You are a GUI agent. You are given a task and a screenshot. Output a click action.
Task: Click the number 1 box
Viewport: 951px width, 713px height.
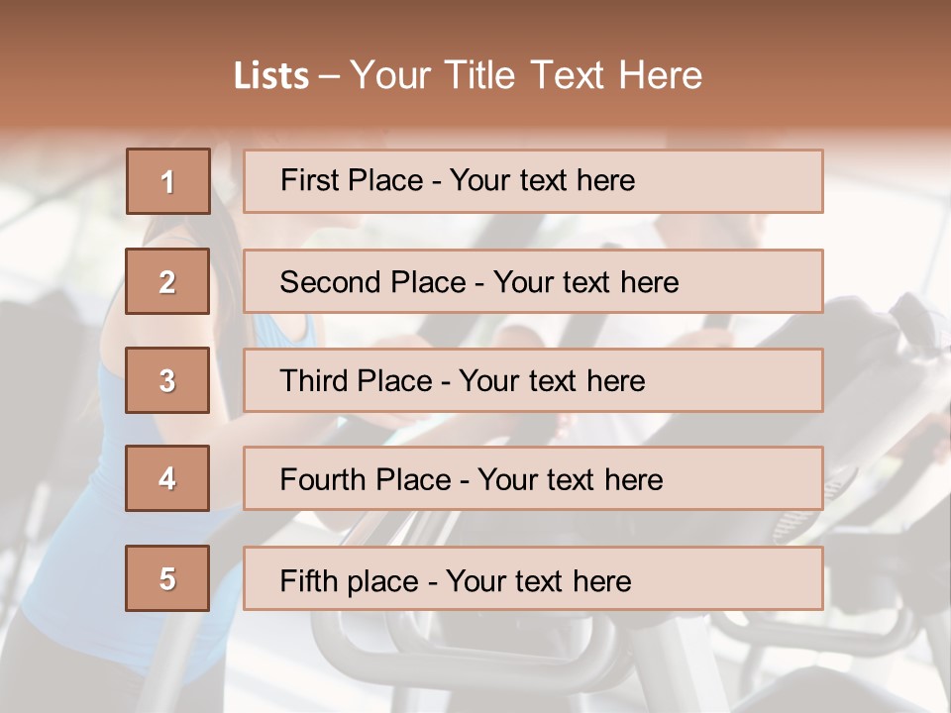tap(168, 181)
